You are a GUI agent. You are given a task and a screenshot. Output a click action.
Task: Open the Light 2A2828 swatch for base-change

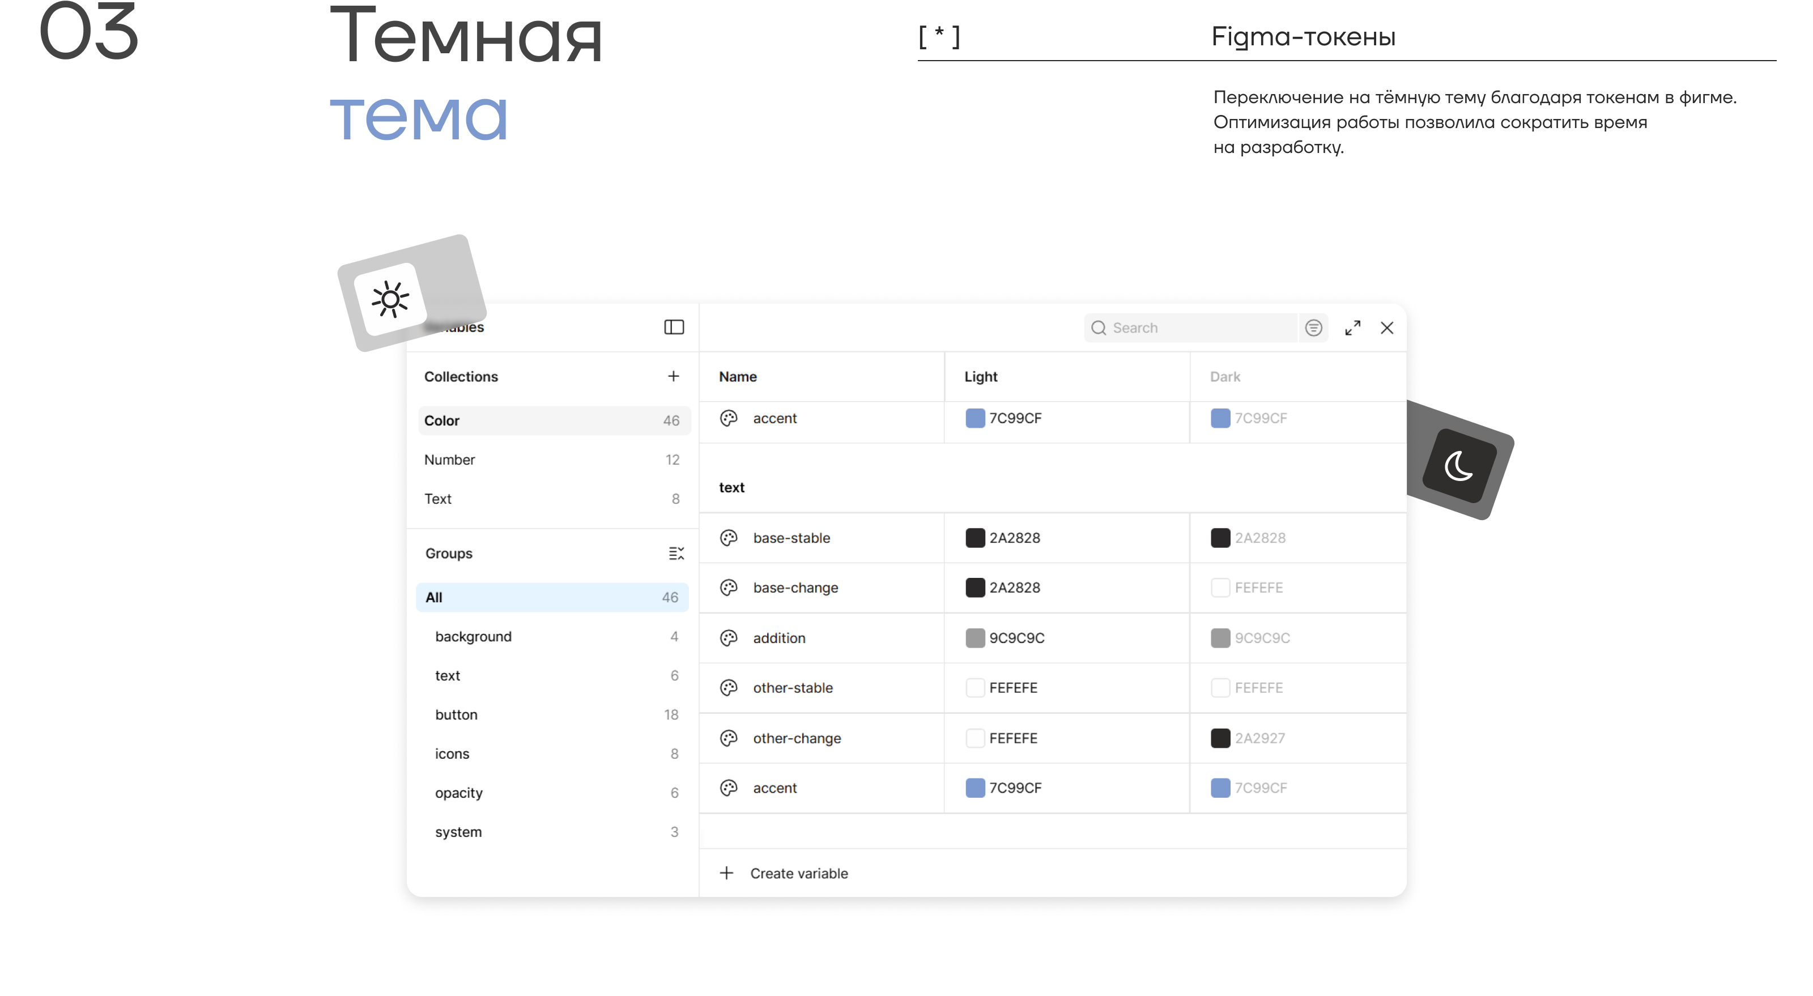[974, 588]
